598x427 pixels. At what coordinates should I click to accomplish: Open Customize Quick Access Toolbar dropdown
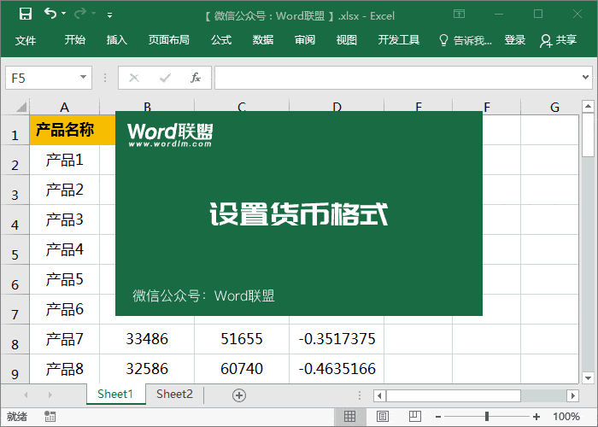[x=109, y=15]
